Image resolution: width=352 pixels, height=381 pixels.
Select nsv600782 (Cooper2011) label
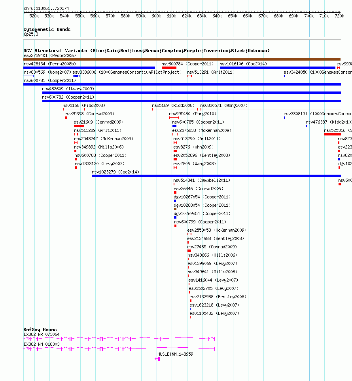pyautogui.click(x=68, y=97)
